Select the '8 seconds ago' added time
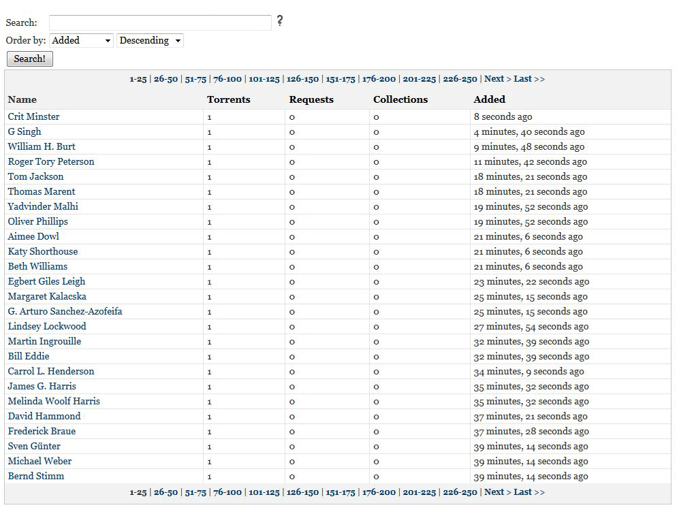Screen dimensions: 679x514 click(503, 117)
